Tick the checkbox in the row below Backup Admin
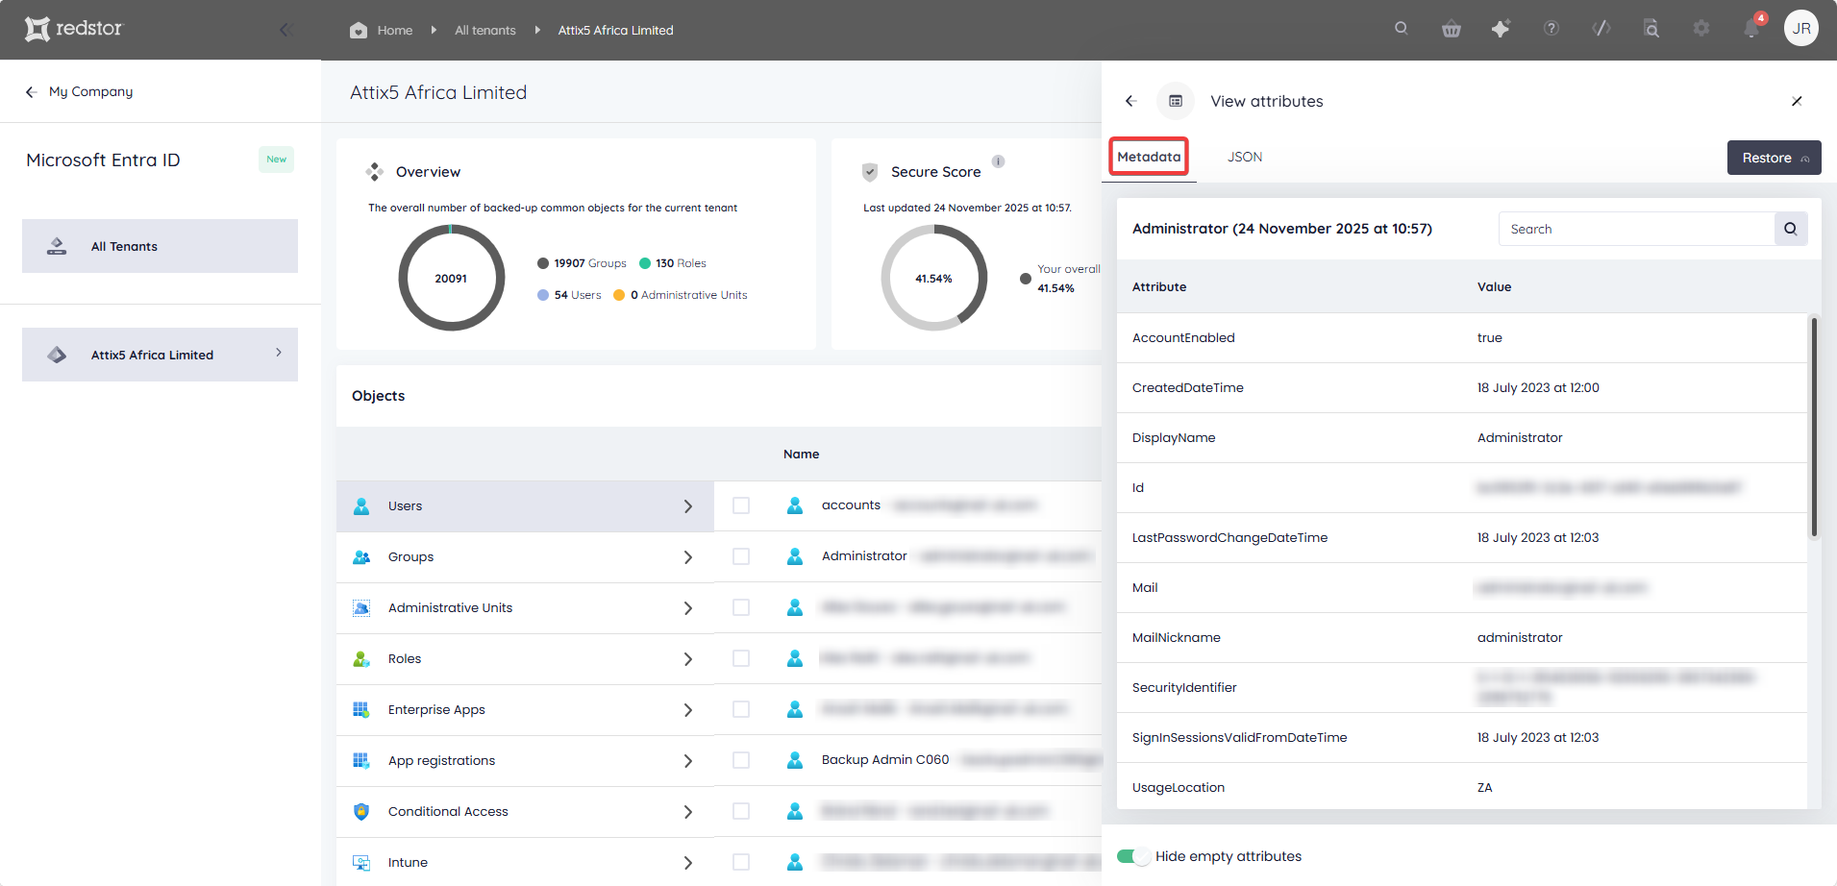1837x886 pixels. tap(741, 811)
